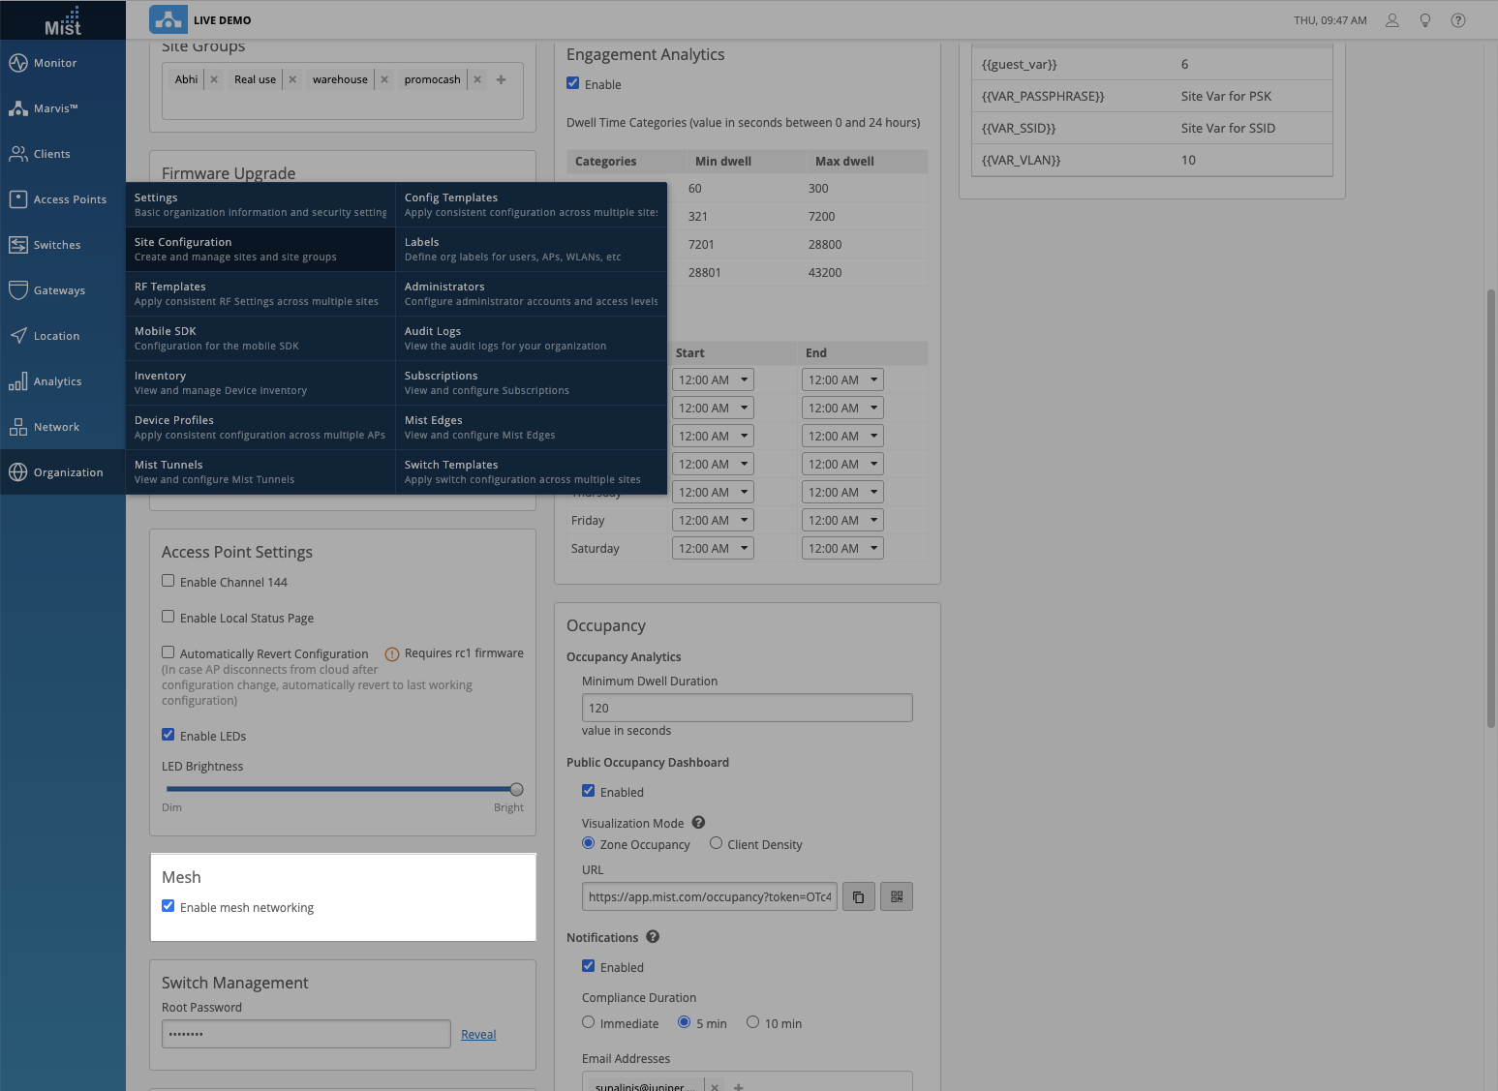Open the third row end time dropdown
This screenshot has height=1091, width=1498.
842,437
